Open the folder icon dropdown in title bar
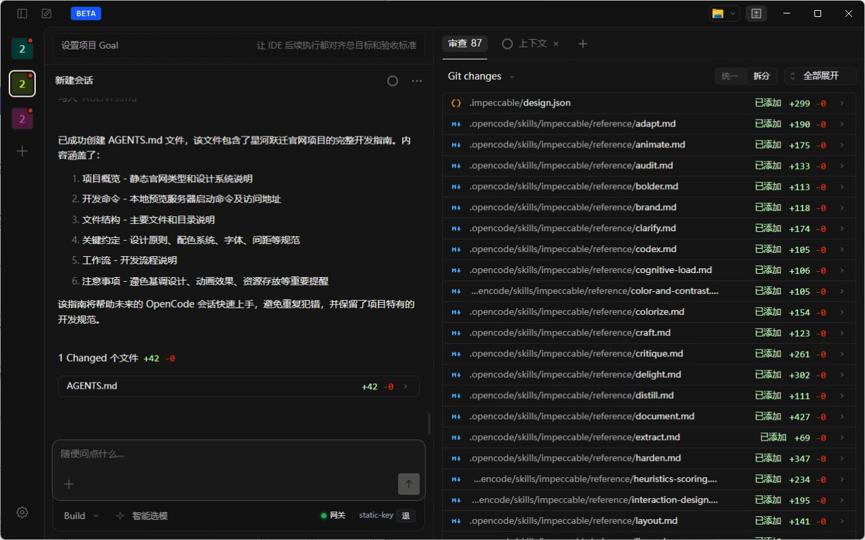 coord(724,14)
